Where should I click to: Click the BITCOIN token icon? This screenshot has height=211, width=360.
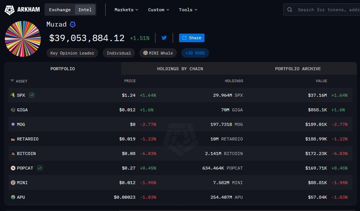click(x=13, y=153)
